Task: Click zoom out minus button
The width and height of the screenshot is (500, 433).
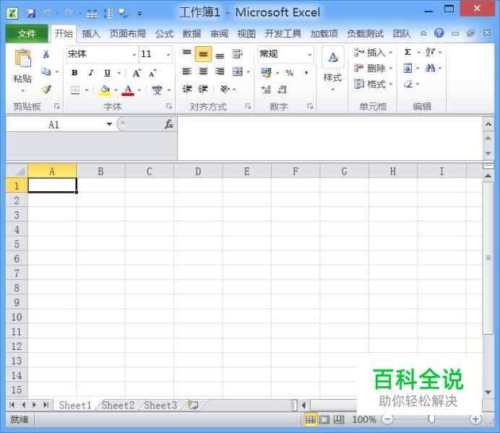Action: [387, 419]
